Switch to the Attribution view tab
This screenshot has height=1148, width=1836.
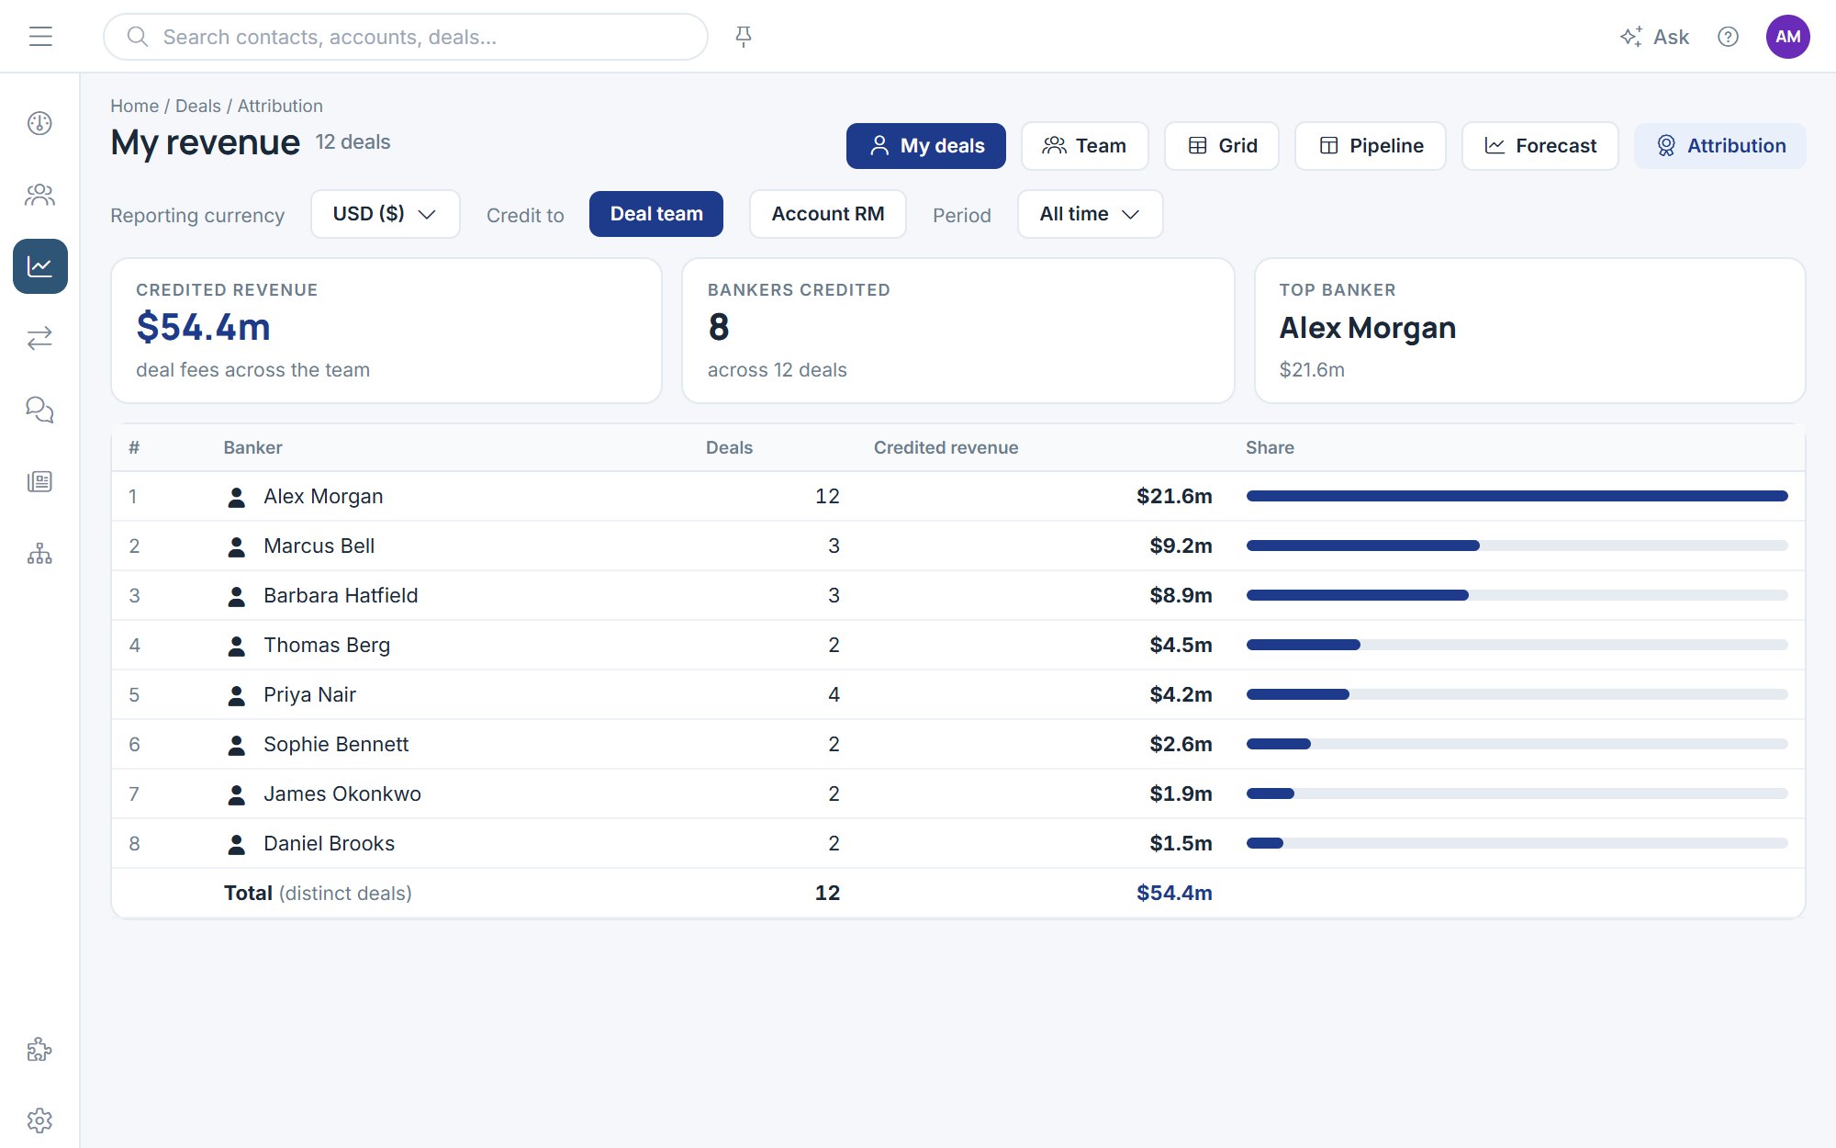[x=1719, y=146]
